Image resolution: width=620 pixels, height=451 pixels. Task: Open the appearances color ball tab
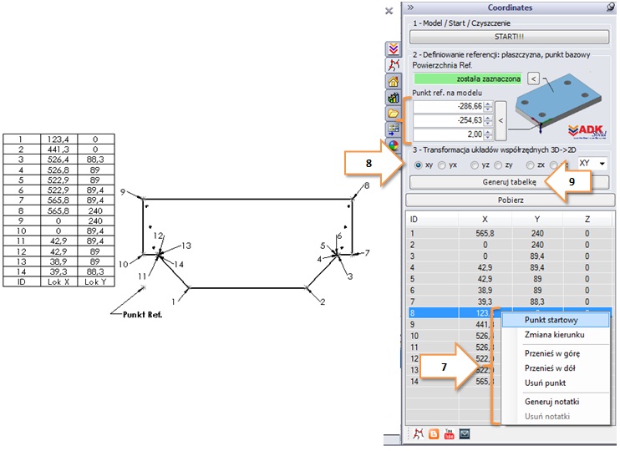(393, 145)
